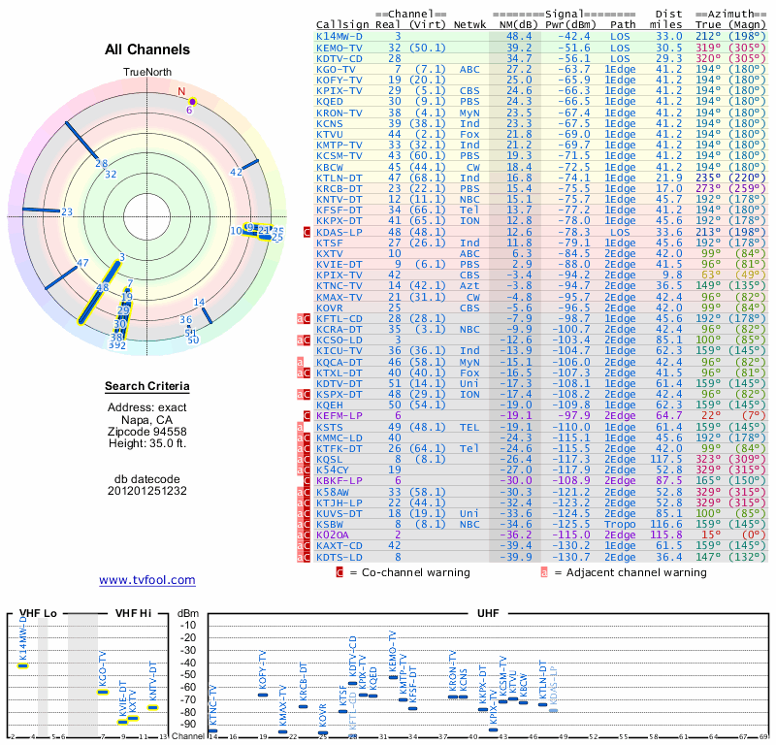Select the KEMO-TV callsign row
Viewport: 776px width, 745px height.
(340, 47)
